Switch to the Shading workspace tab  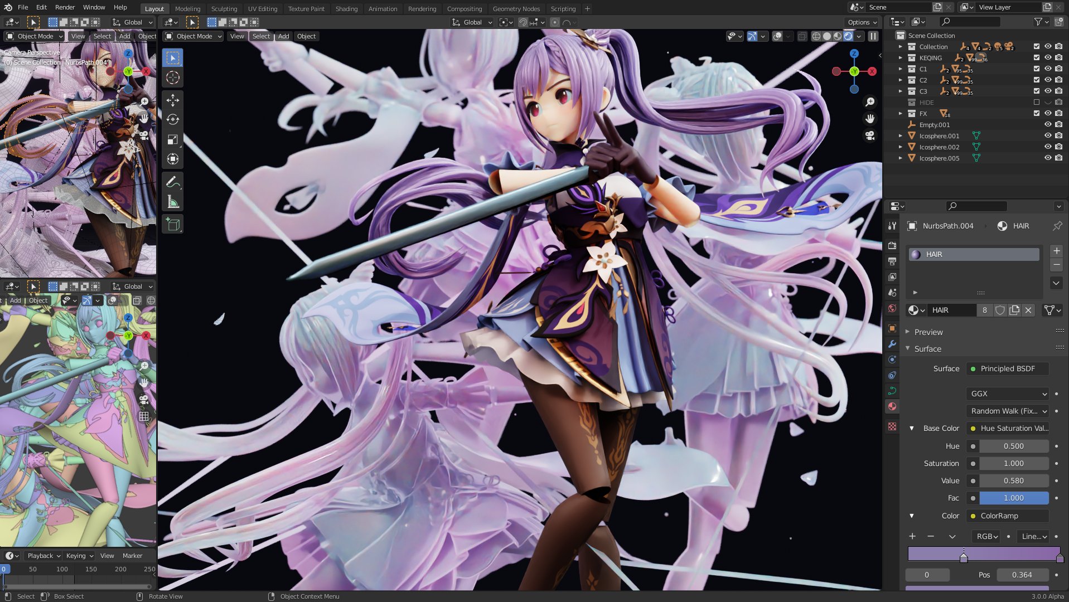pyautogui.click(x=346, y=9)
